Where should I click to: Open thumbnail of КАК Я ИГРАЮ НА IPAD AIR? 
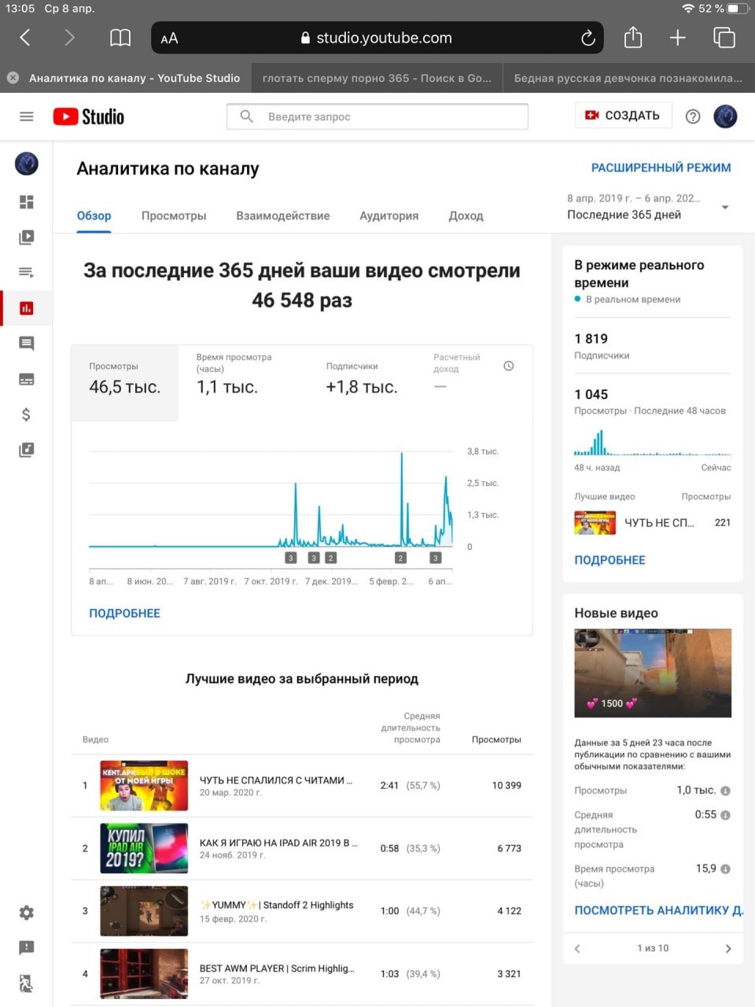(x=144, y=848)
